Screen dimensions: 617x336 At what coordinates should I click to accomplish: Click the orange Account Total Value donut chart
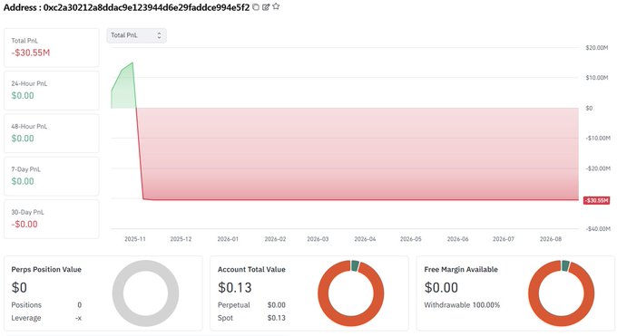coord(350,293)
